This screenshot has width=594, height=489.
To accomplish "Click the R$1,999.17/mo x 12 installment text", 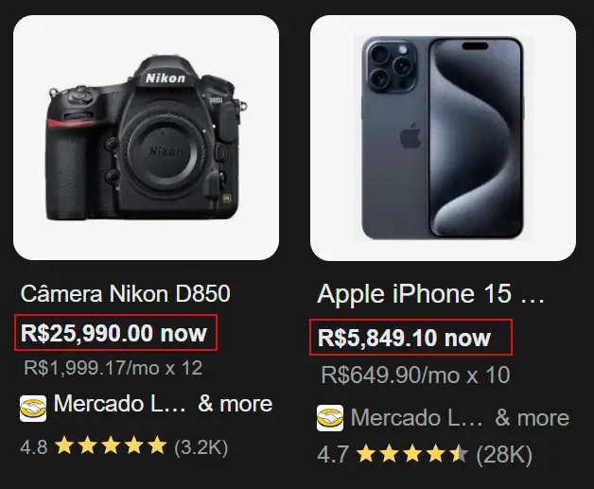I will 113,368.
